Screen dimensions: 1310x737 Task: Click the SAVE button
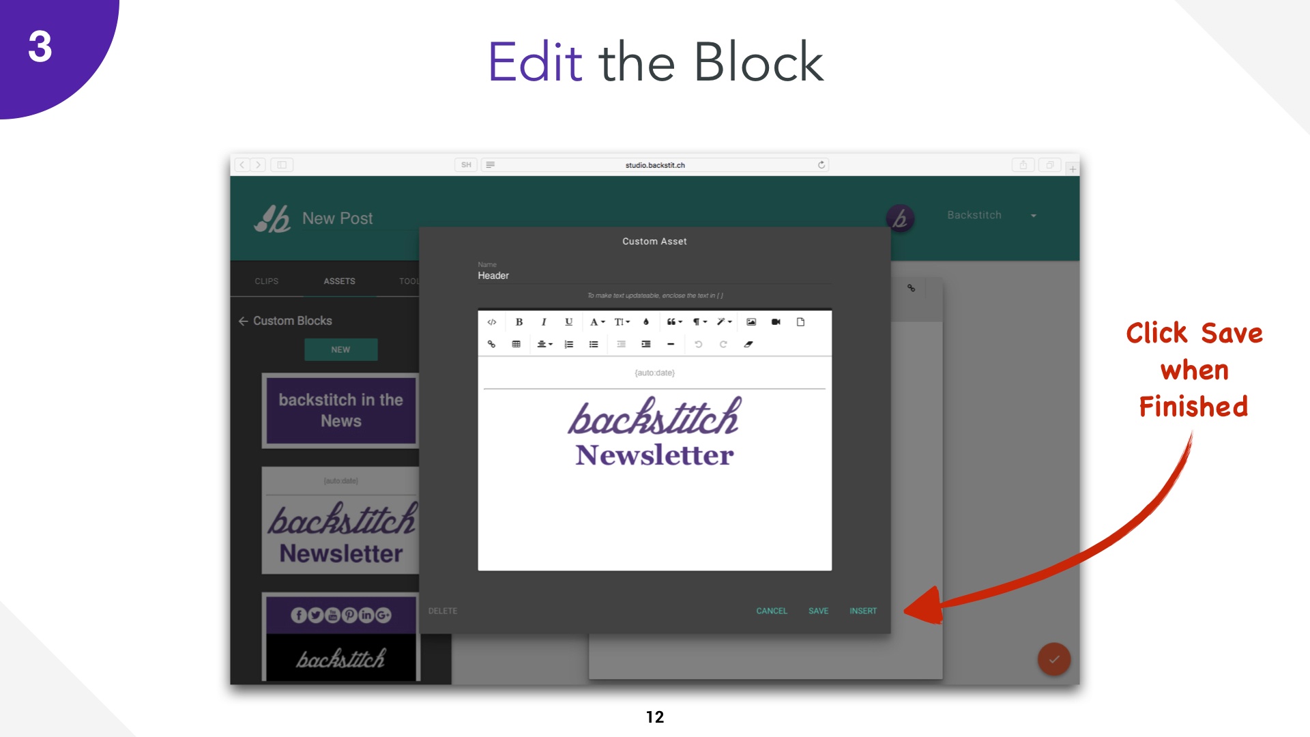[818, 611]
